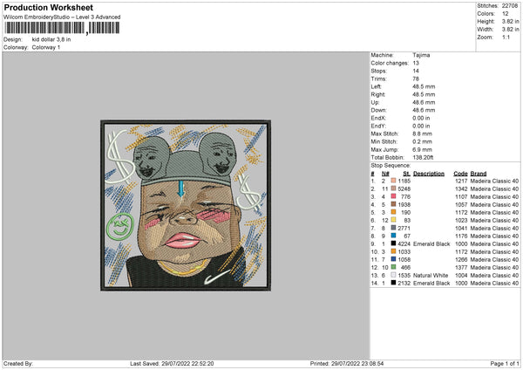Viewport: 523px width, 370px height.
Task: Click the 'Colorway 1' value
Action: point(46,47)
